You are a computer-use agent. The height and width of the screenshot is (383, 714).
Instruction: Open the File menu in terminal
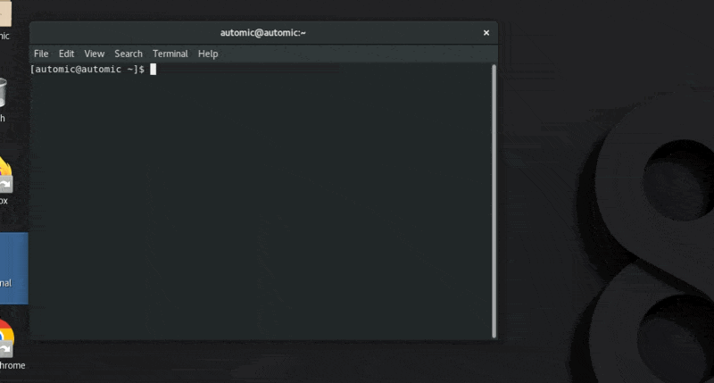(x=41, y=54)
